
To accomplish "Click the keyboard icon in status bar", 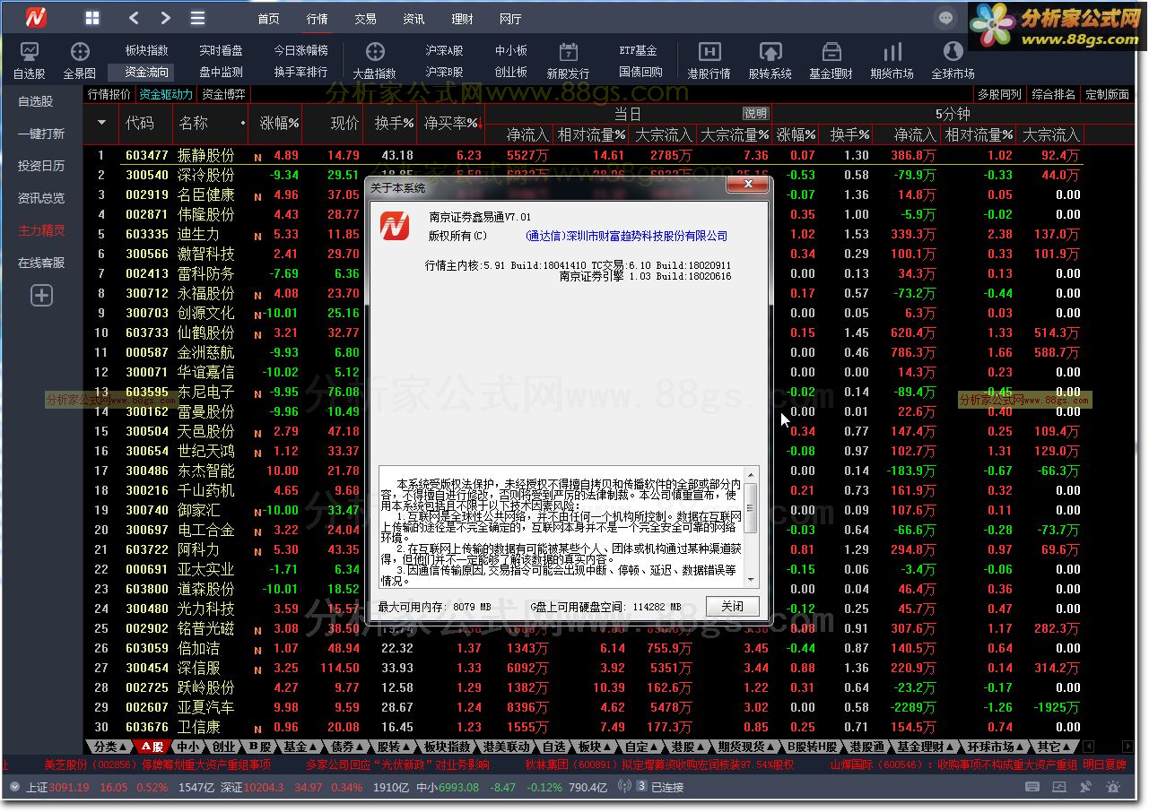I will pyautogui.click(x=1034, y=787).
